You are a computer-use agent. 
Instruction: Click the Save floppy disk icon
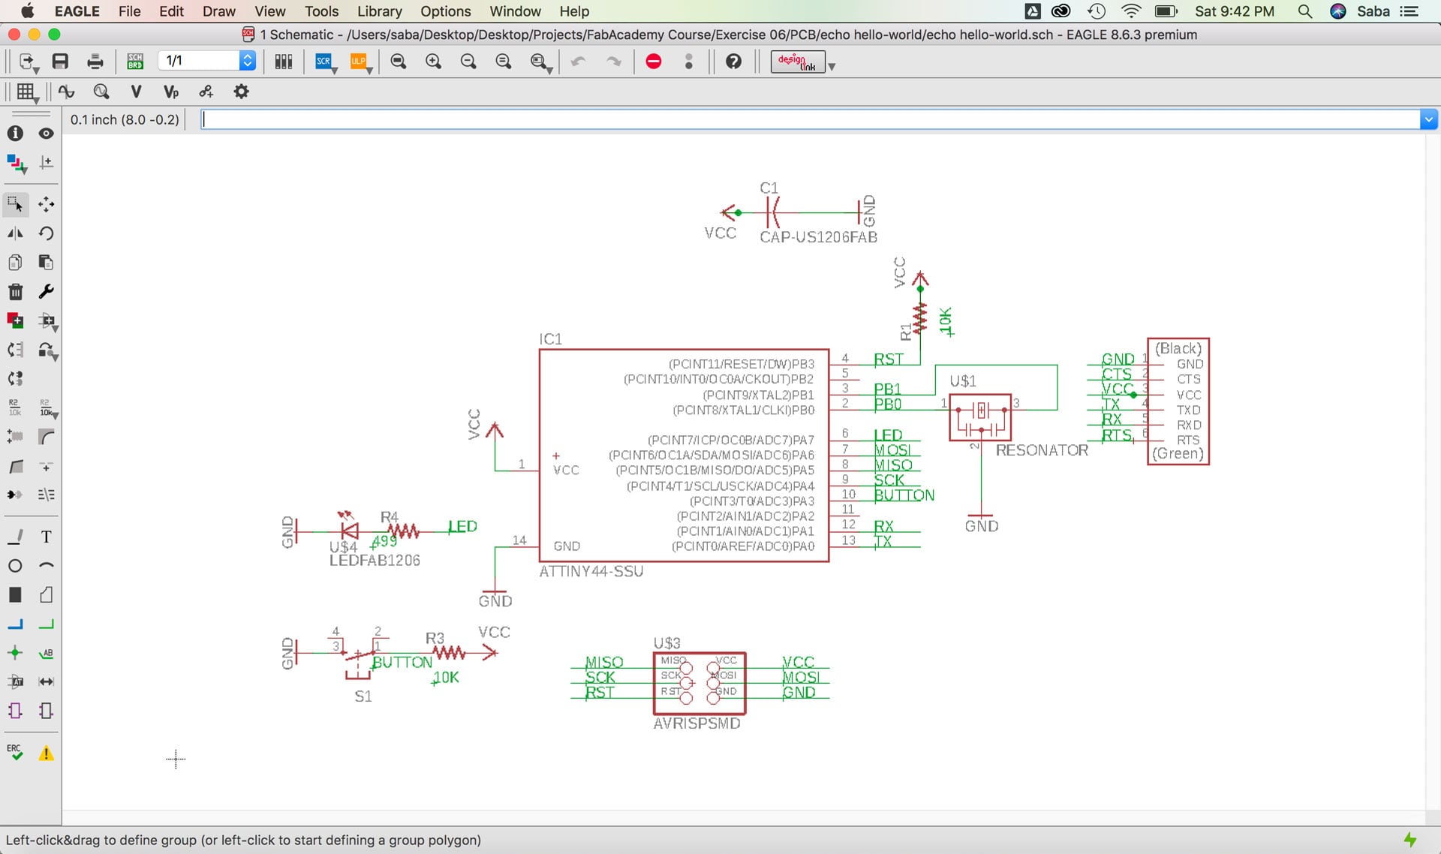(60, 62)
